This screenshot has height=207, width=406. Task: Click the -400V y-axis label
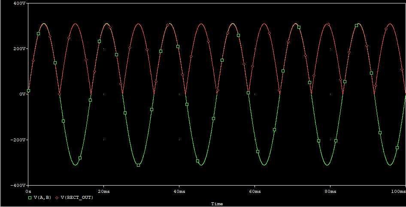[x=18, y=185]
